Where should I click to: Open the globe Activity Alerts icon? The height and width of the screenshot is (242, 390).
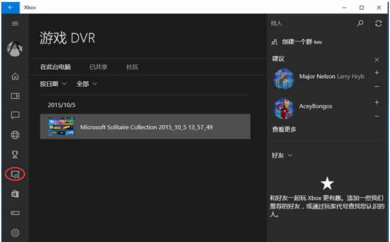tap(15, 135)
